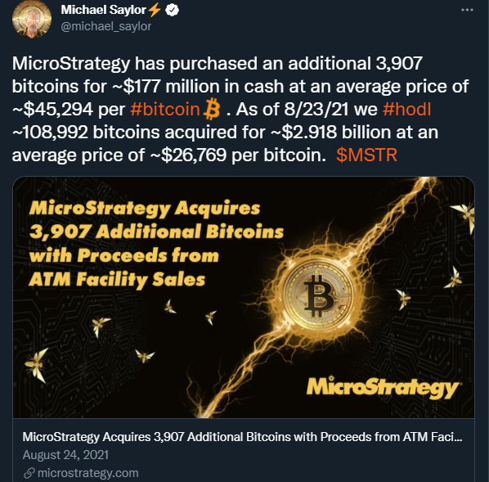
Task: Open the #bitcoin hashtag link
Action: click(x=165, y=110)
